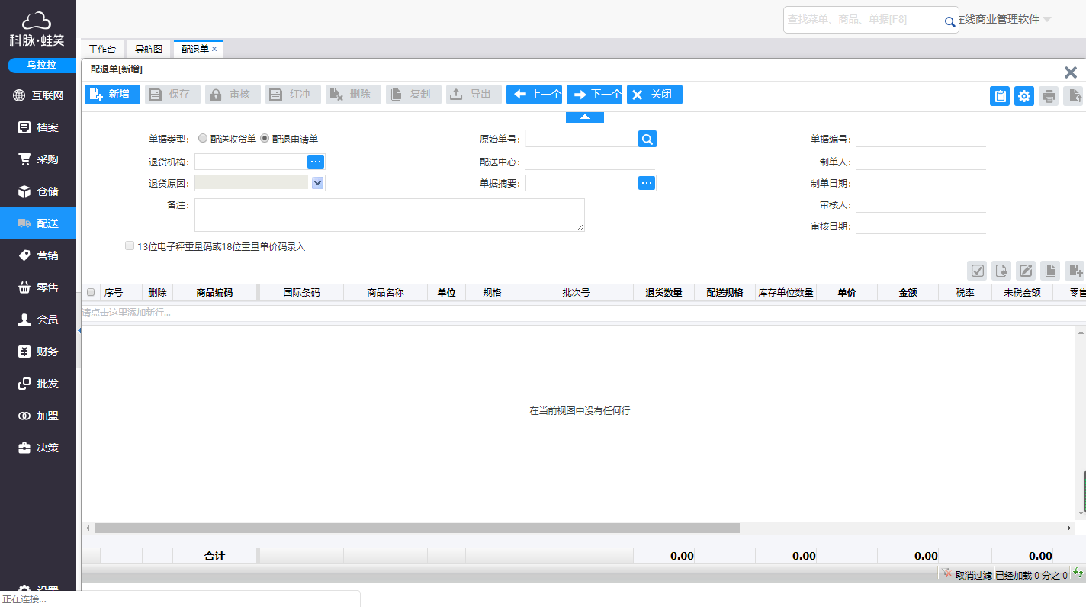Open the 单据摘要 ellipsis picker

pyautogui.click(x=647, y=183)
